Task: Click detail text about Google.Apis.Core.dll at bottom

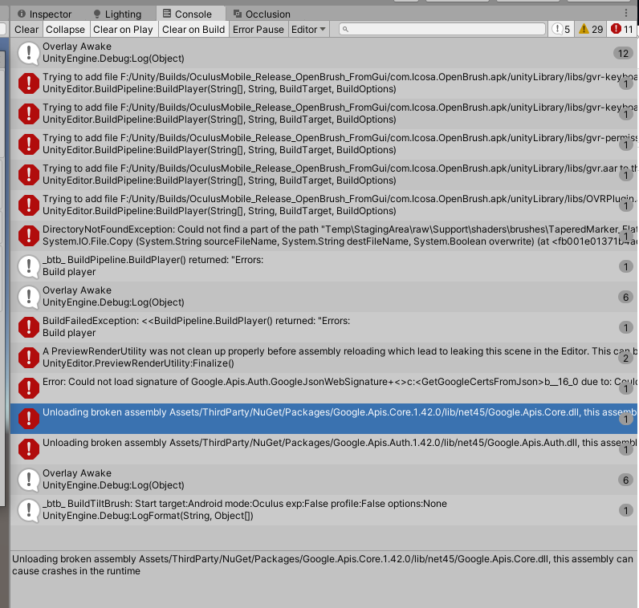Action: tap(323, 565)
